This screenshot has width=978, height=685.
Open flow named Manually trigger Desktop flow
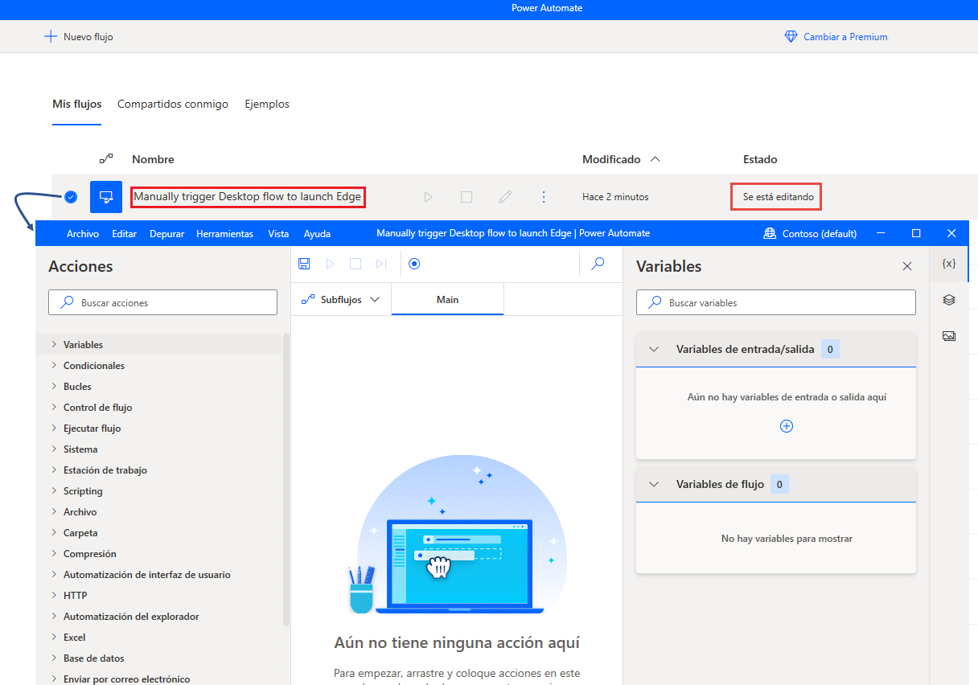pos(248,197)
